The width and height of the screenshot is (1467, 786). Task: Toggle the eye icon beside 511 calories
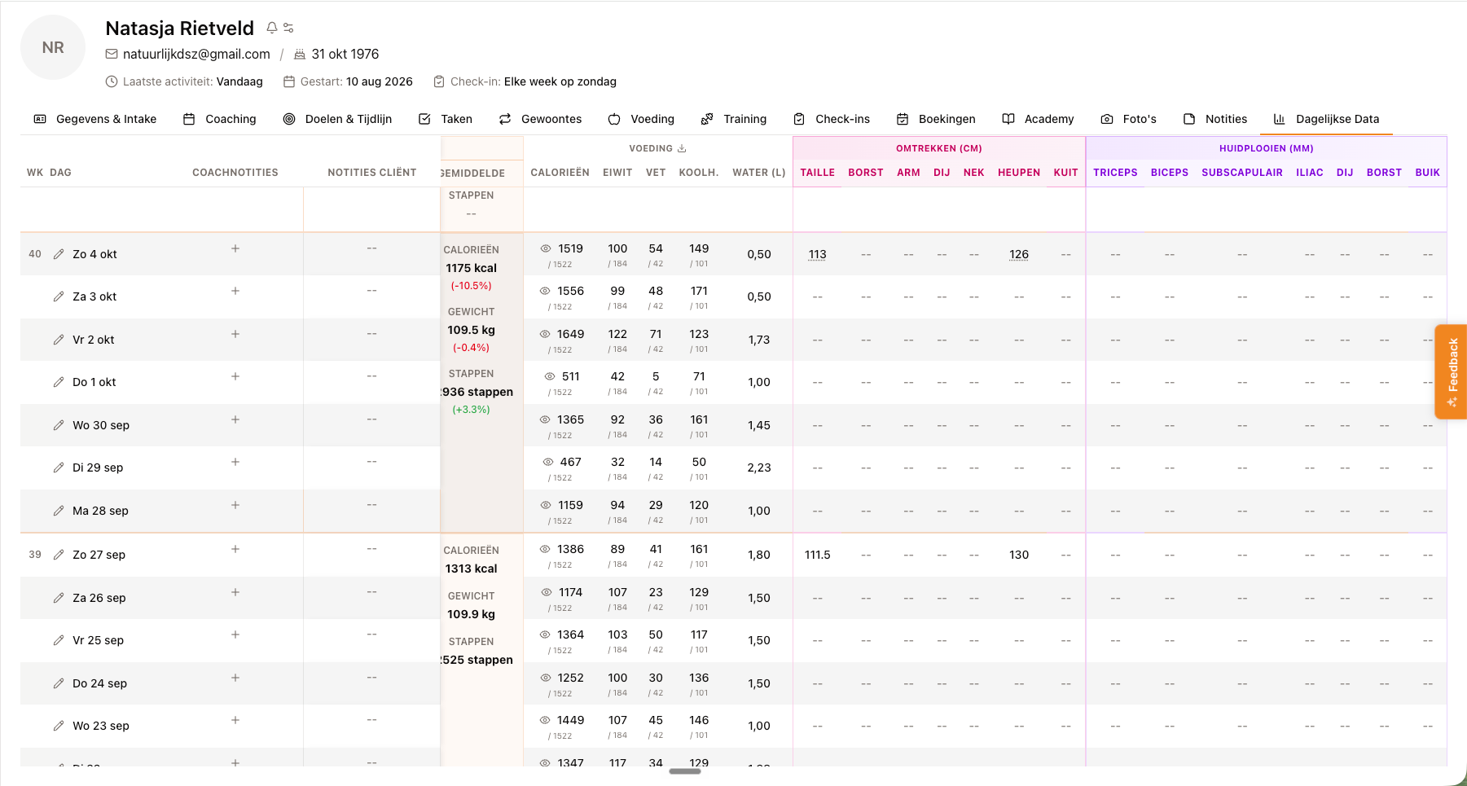point(550,376)
